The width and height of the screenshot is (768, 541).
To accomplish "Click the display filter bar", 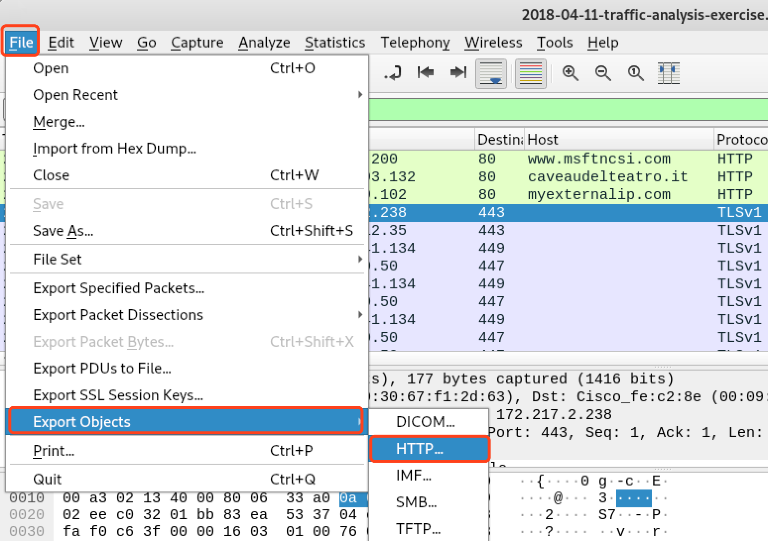I will coord(568,109).
